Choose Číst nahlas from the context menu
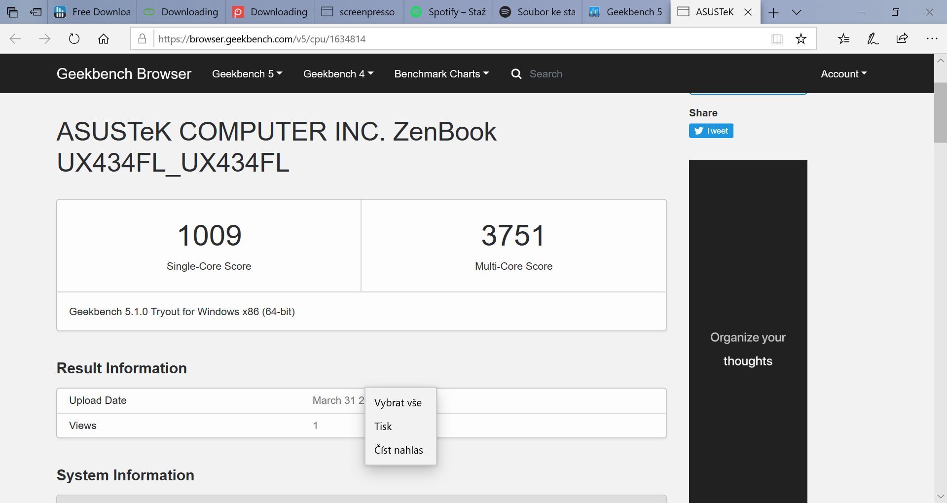 [399, 450]
